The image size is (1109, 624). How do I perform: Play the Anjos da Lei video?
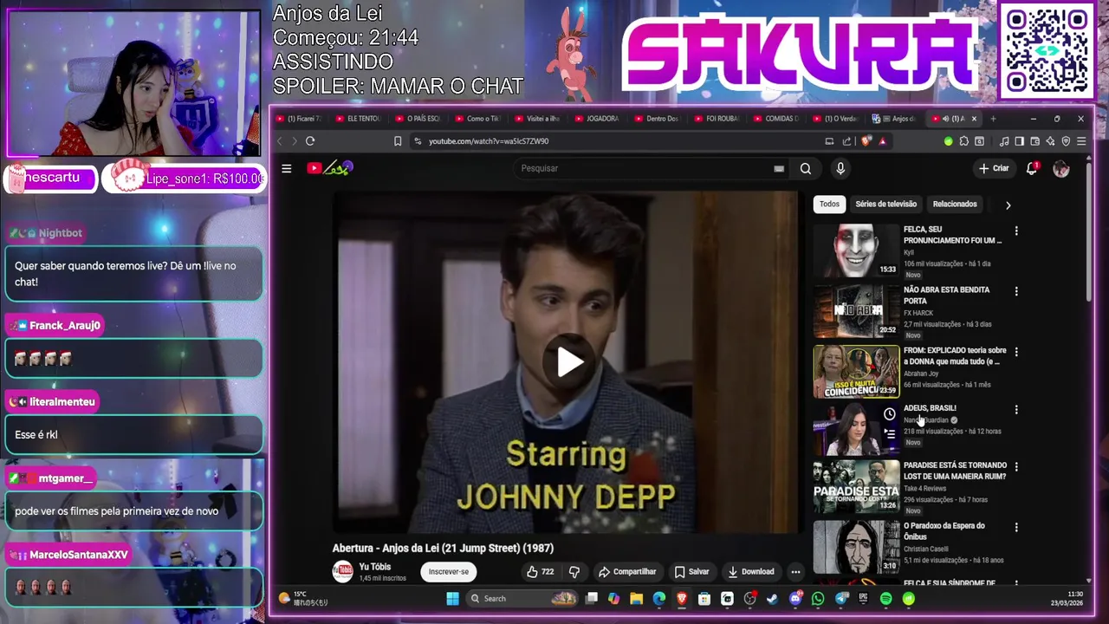[568, 362]
